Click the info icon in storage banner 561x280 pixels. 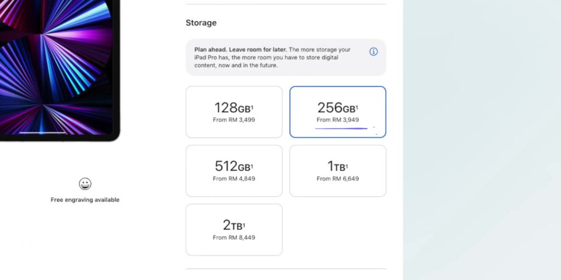(373, 52)
